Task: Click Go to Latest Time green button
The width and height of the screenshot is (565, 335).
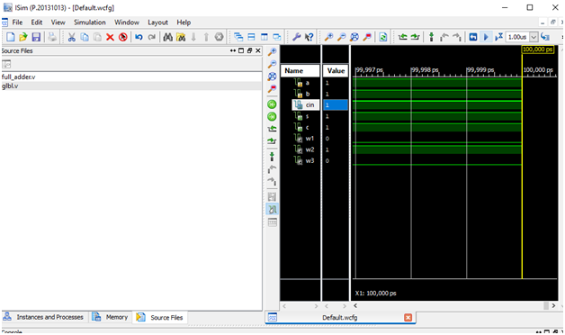Action: coord(272,116)
